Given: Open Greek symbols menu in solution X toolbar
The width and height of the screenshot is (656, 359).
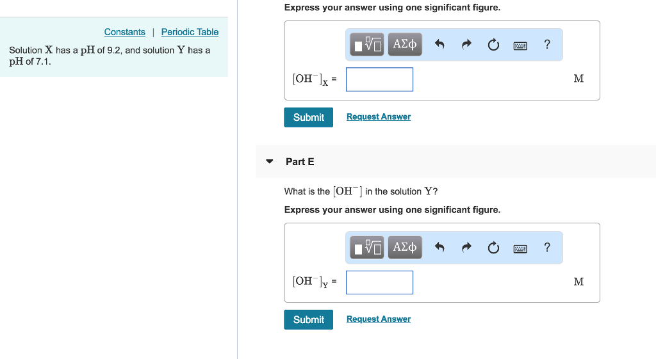Looking at the screenshot, I should tap(405, 45).
